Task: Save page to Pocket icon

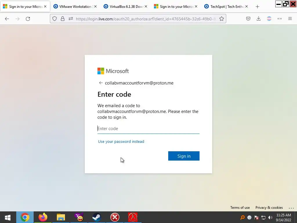Action: point(248,19)
